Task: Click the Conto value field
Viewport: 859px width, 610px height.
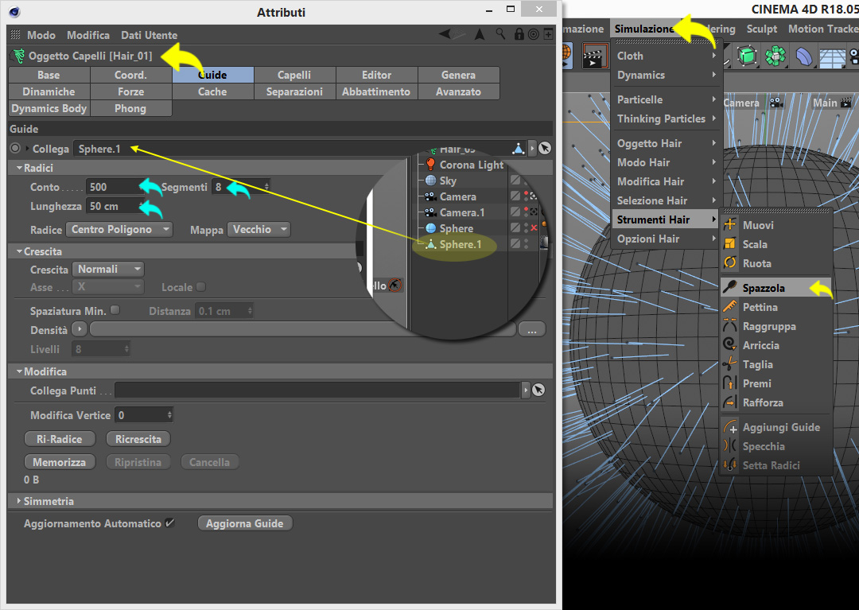Action: click(115, 187)
